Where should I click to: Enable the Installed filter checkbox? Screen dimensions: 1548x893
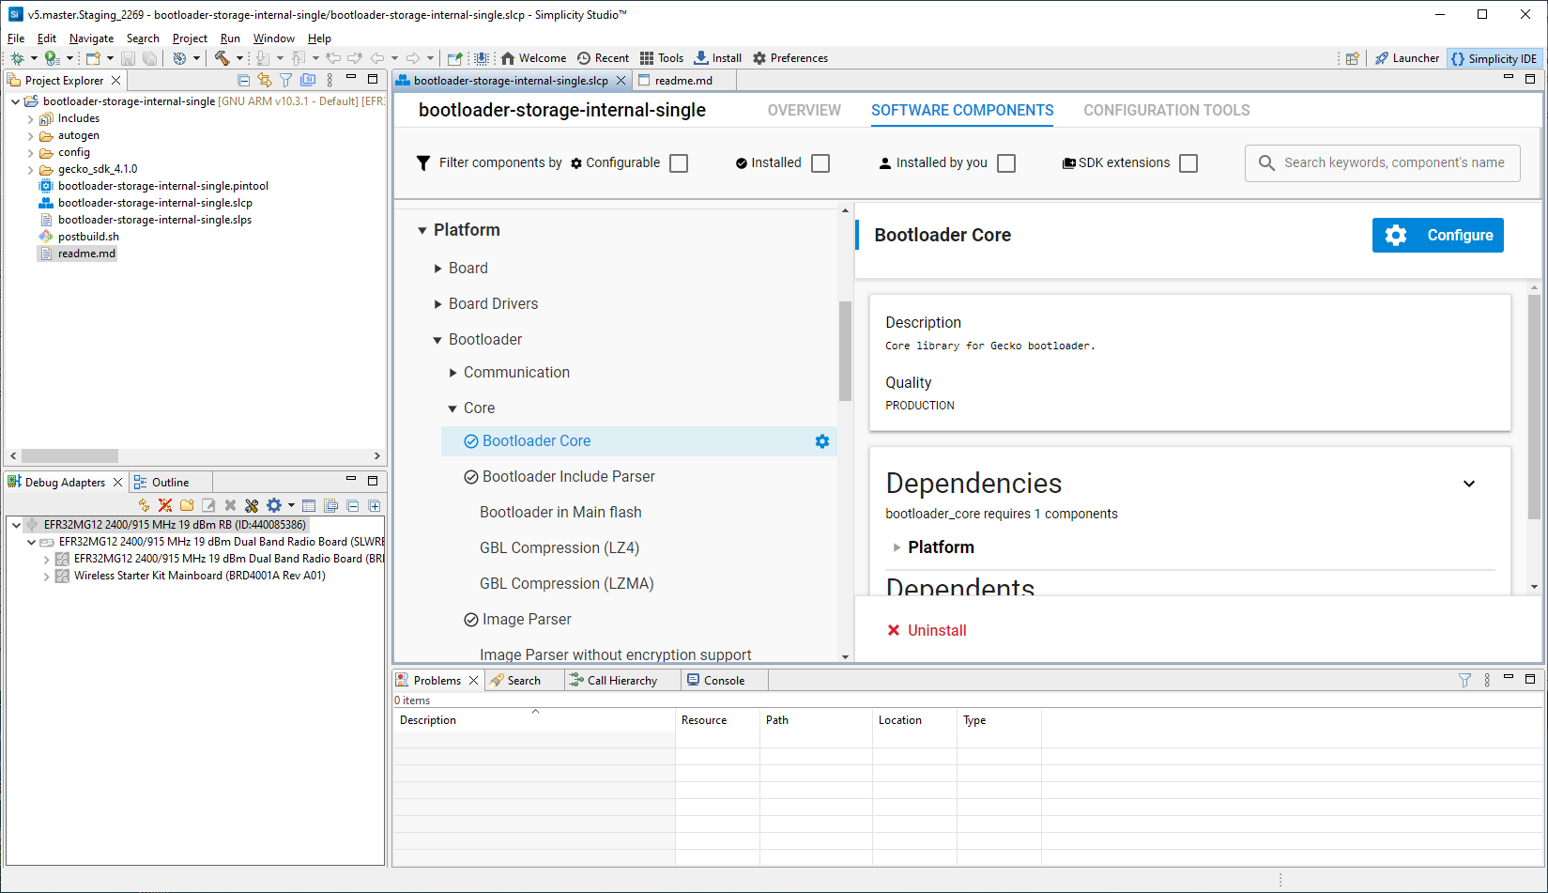point(820,162)
